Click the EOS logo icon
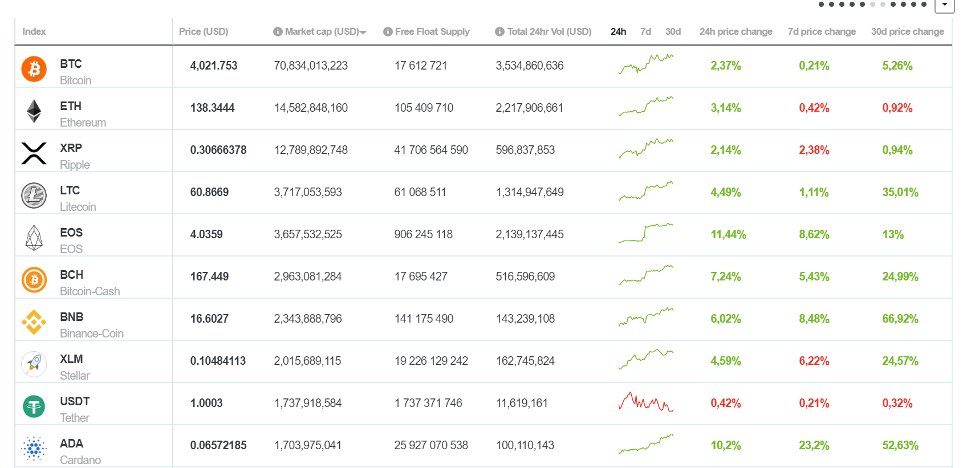Image resolution: width=967 pixels, height=468 pixels. [34, 238]
